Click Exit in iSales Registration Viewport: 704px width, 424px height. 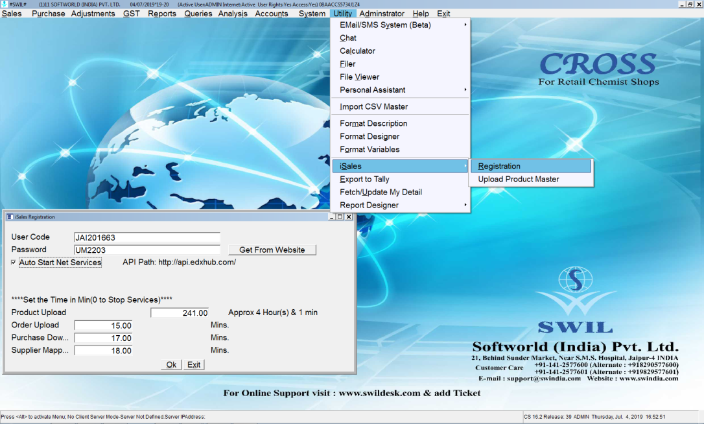coord(194,365)
